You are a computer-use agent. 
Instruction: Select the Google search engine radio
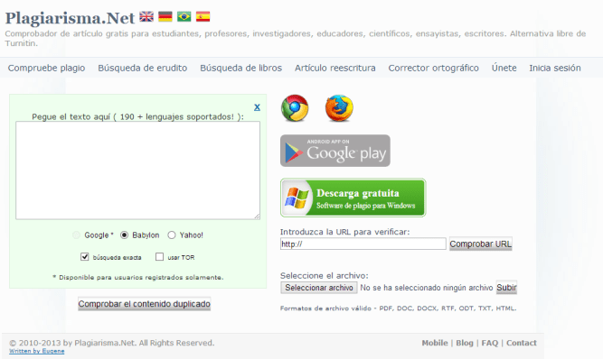point(76,235)
